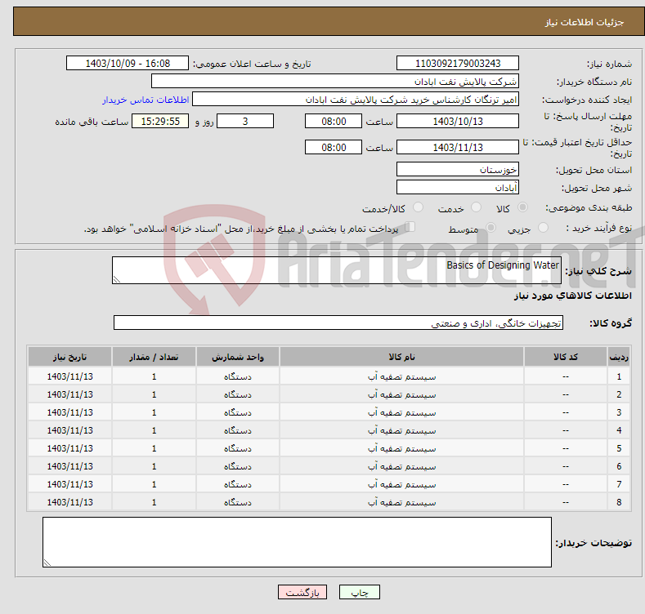Select سیستم تصفیه آب in row 6
The image size is (645, 614).
tap(401, 466)
